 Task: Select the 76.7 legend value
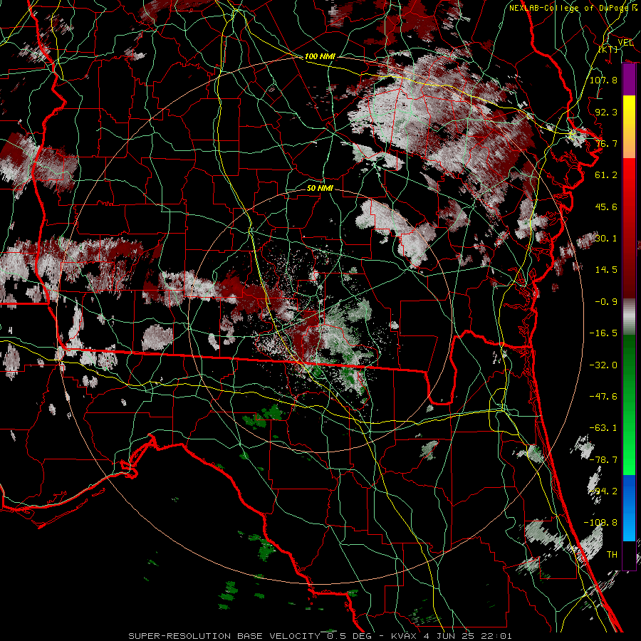(x=606, y=143)
